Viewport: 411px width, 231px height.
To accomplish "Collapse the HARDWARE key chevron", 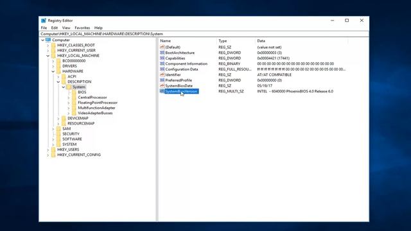I will 53,71.
